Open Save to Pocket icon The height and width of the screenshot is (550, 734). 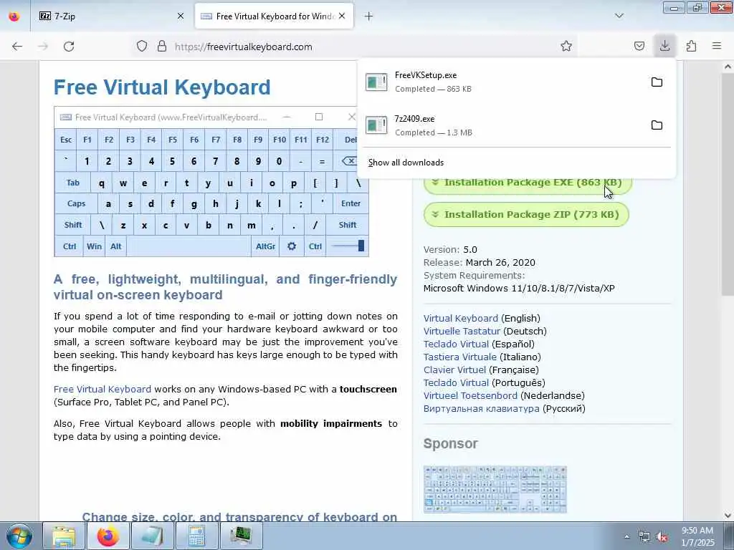pos(639,46)
